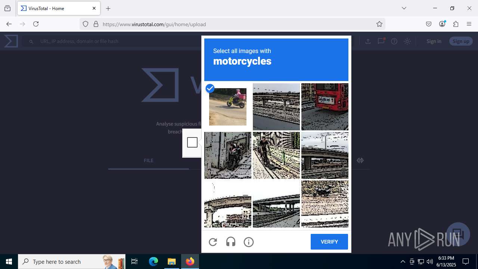
Task: Go back to previous page
Action: [x=9, y=24]
